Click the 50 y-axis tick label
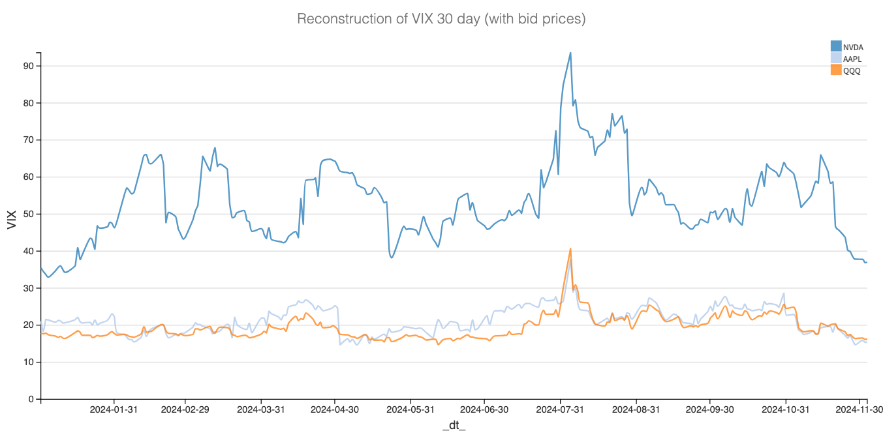Screen dimensions: 883x444 (29, 214)
